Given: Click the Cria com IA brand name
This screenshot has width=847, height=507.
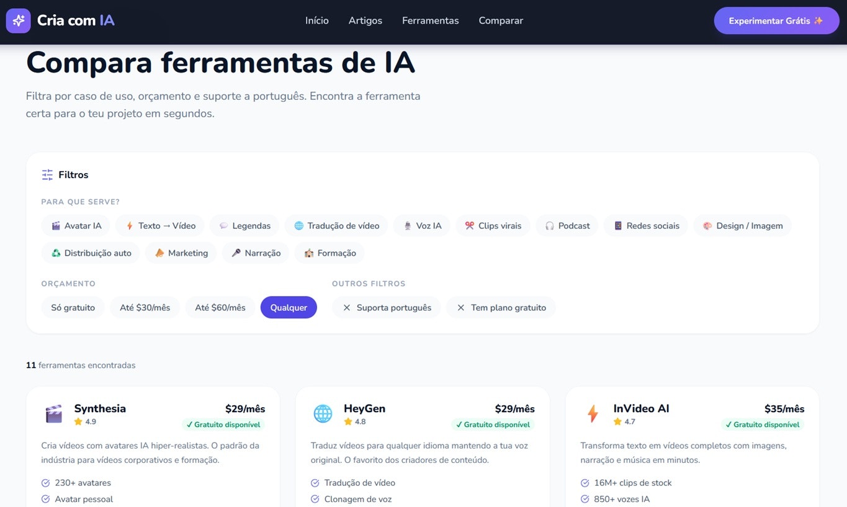Looking at the screenshot, I should (x=76, y=20).
